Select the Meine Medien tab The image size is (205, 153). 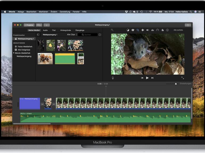tap(34, 30)
